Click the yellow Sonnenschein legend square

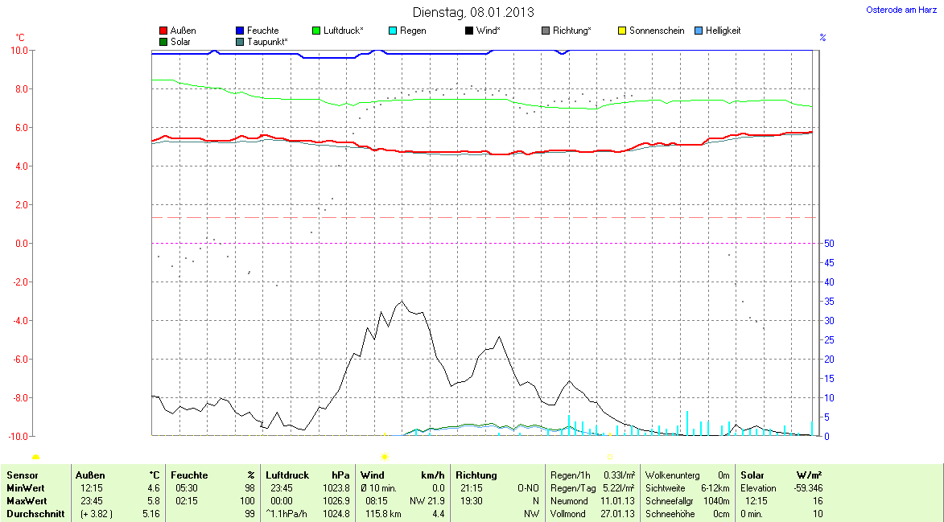point(622,31)
